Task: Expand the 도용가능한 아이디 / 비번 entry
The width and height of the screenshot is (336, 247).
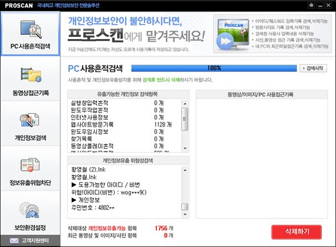Action: click(106, 184)
